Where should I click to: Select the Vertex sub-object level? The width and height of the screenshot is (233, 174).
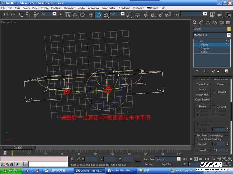pos(204,44)
